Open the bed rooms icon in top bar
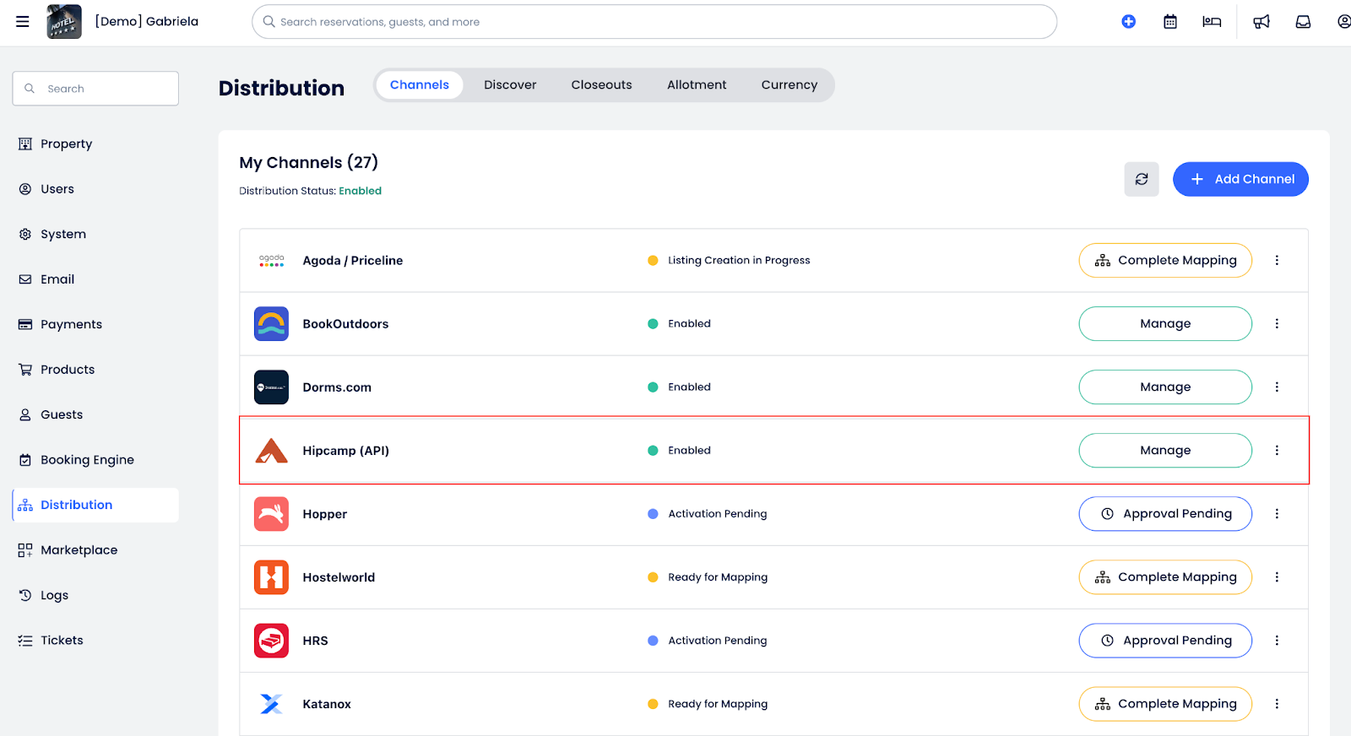 coord(1212,22)
